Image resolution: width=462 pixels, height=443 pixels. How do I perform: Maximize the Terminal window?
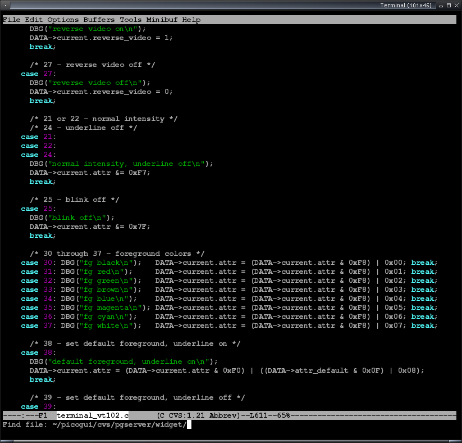[x=449, y=5]
